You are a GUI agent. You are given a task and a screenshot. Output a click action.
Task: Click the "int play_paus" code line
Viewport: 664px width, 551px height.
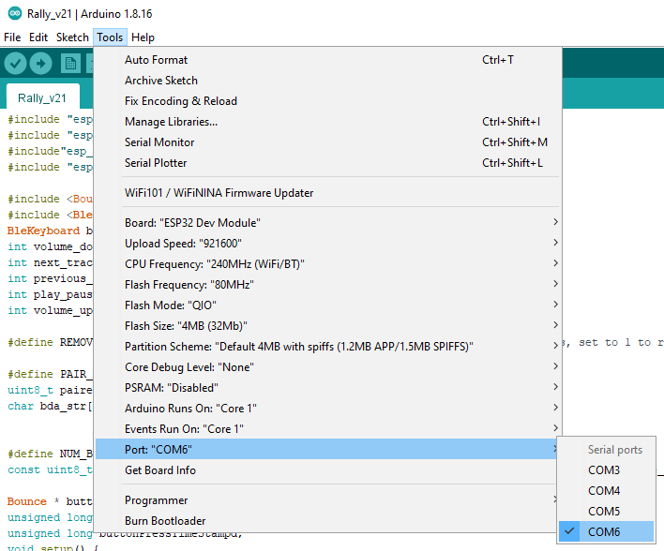pyautogui.click(x=50, y=294)
